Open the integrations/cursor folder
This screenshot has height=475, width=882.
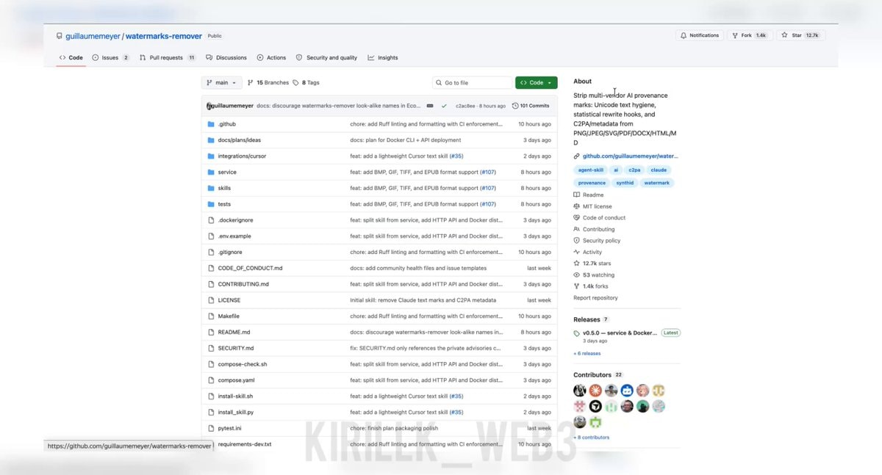242,156
